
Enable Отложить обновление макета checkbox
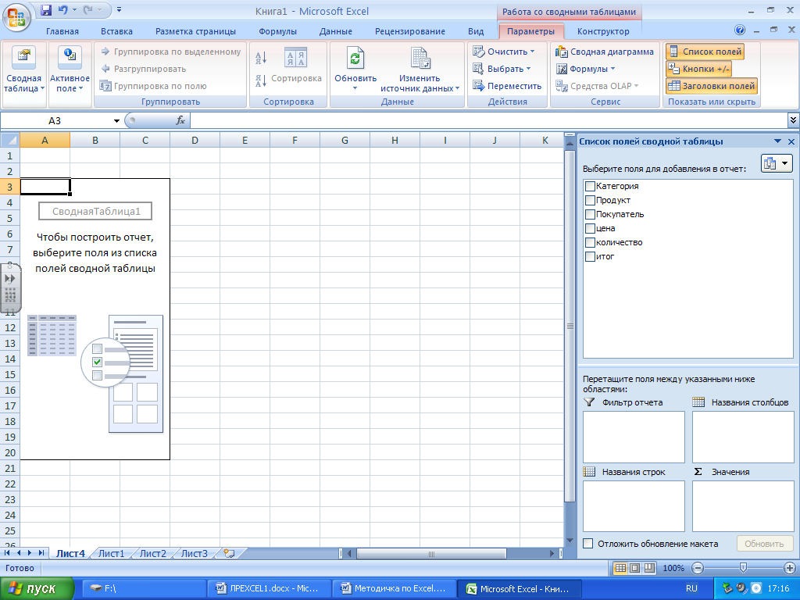[x=587, y=544]
